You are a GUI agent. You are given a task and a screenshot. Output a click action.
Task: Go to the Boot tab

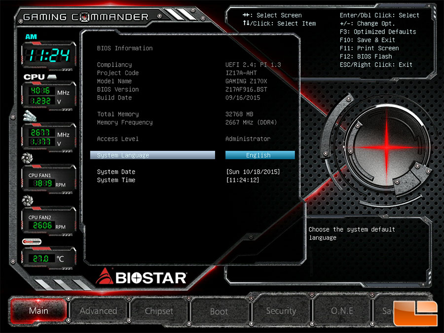pos(219,311)
